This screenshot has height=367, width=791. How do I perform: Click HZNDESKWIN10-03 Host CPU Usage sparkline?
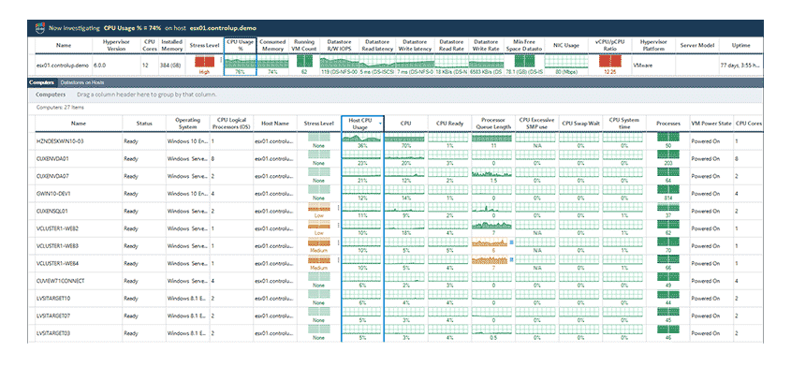pyautogui.click(x=362, y=138)
